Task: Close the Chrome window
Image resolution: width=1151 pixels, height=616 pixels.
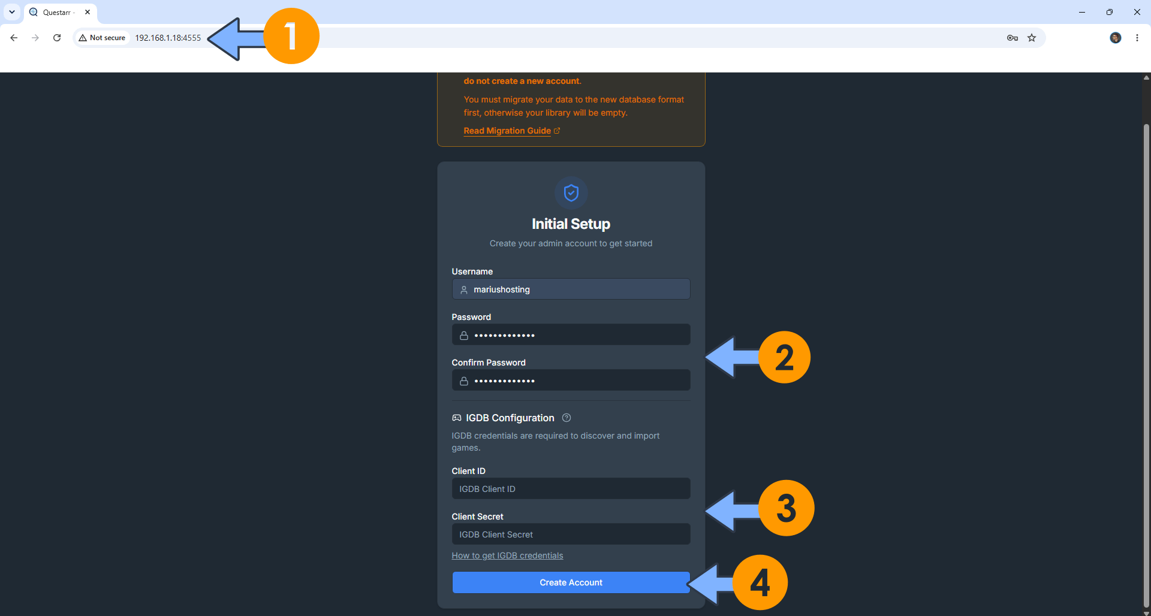Action: pos(1137,12)
